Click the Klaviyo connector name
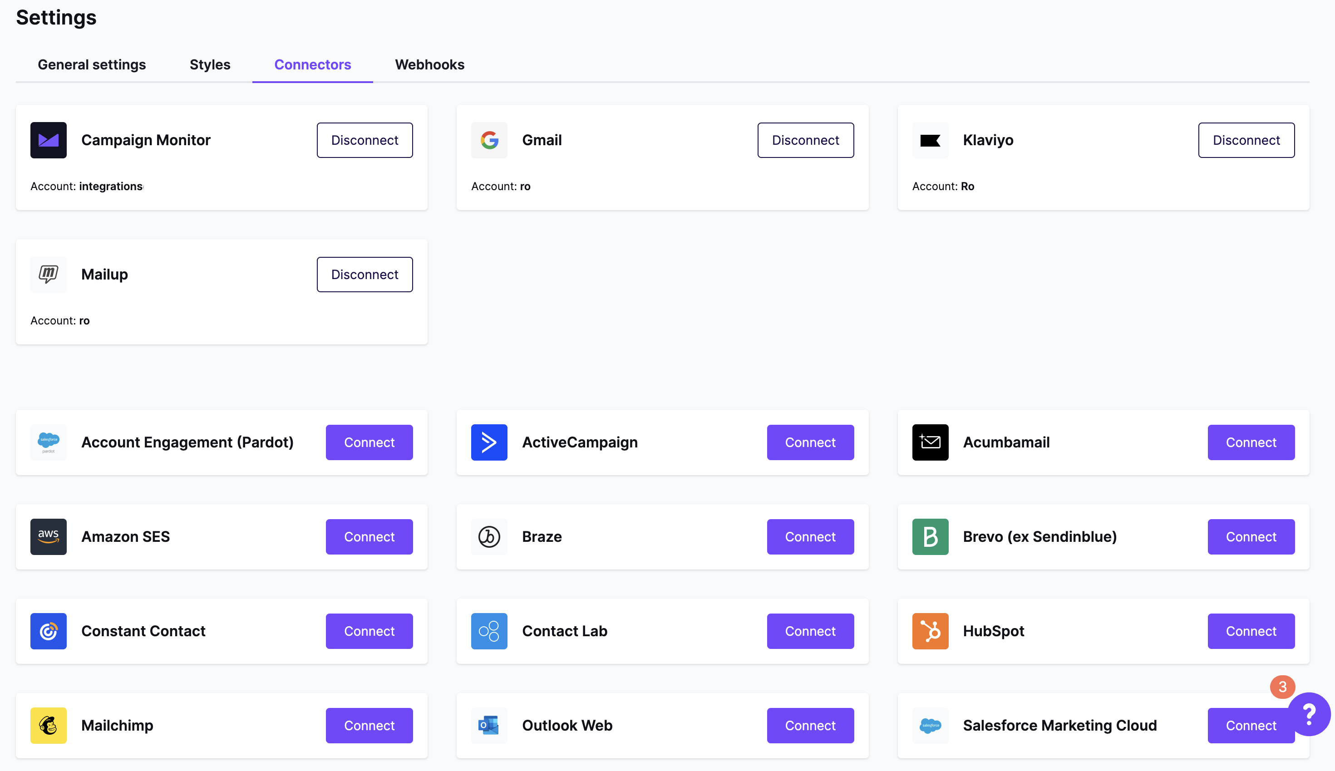 pyautogui.click(x=988, y=140)
